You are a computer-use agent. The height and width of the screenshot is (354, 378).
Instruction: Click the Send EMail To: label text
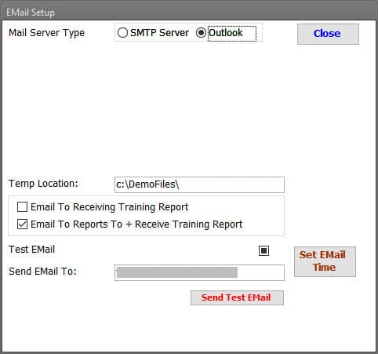42,272
